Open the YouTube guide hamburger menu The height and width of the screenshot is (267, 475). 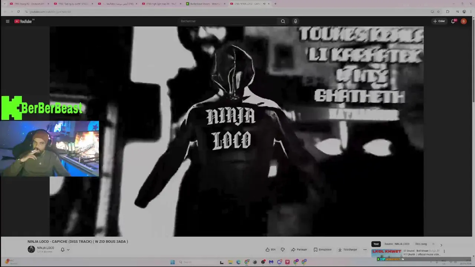point(7,21)
